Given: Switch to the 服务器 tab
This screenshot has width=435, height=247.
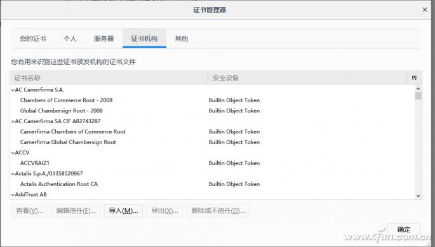Looking at the screenshot, I should pyautogui.click(x=104, y=39).
